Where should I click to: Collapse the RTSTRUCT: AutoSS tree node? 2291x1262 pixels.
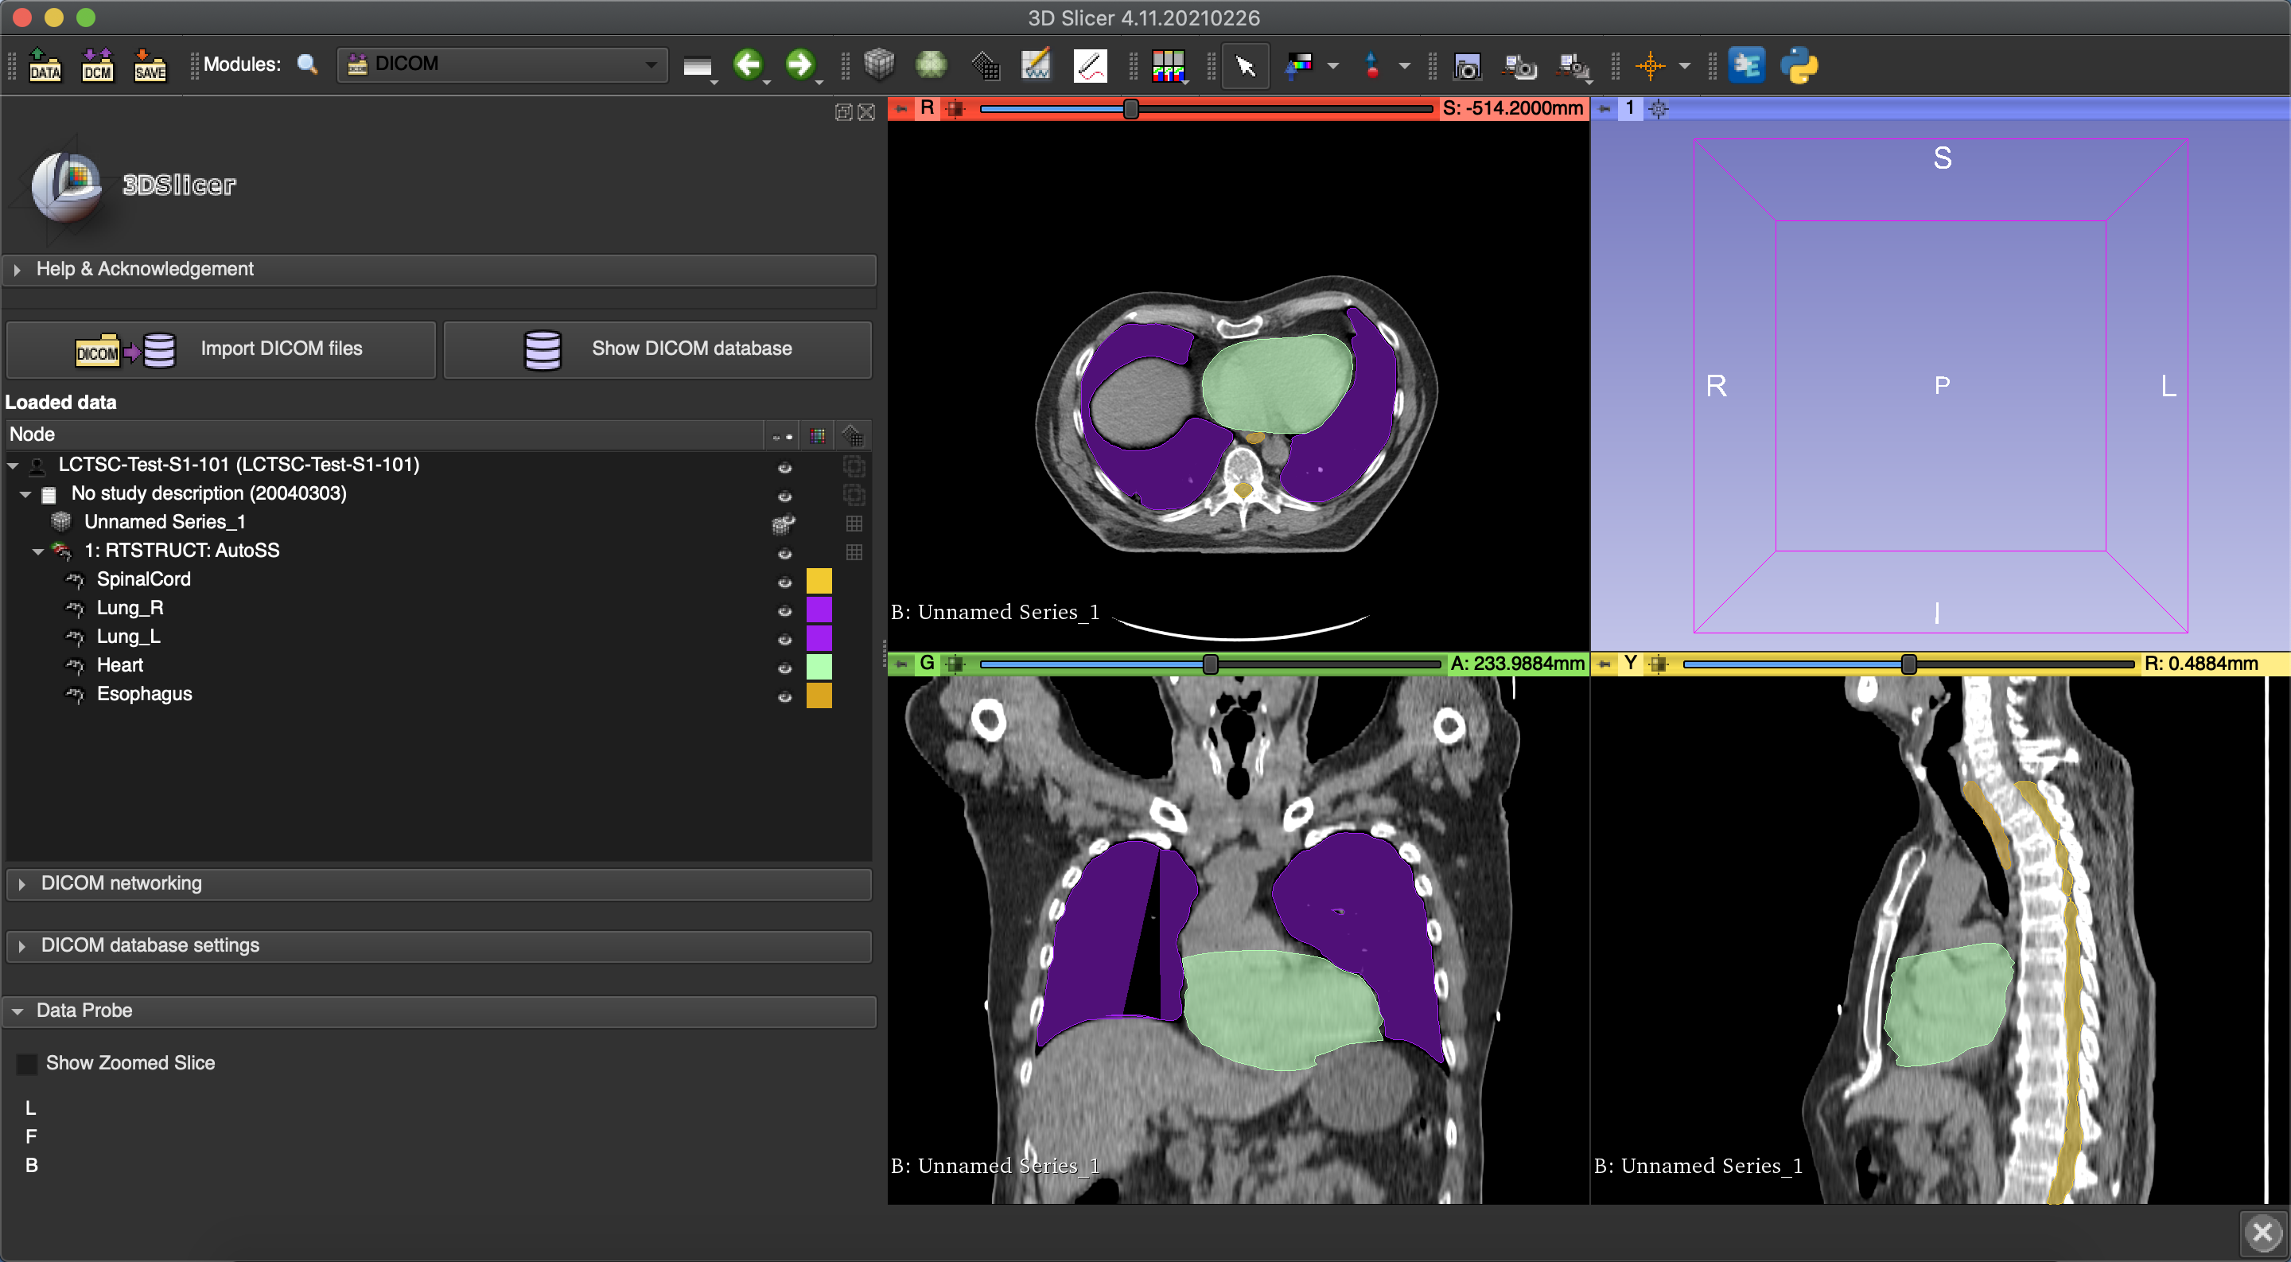click(x=37, y=551)
